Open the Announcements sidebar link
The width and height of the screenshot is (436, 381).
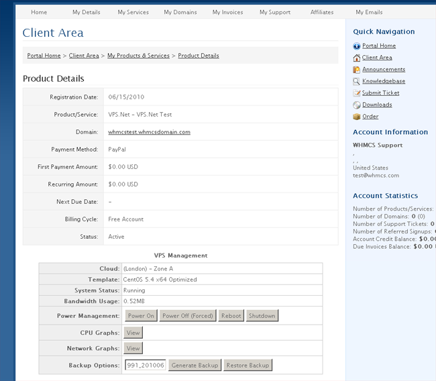(384, 69)
